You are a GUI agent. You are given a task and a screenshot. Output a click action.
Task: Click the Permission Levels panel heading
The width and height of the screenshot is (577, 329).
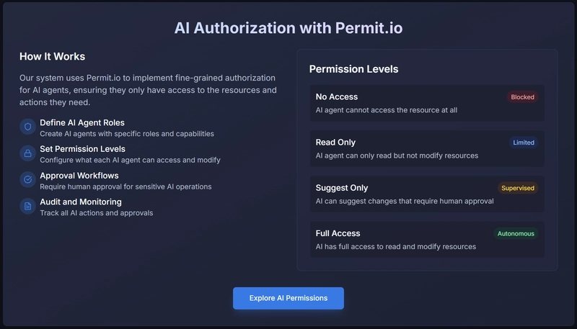coord(353,69)
